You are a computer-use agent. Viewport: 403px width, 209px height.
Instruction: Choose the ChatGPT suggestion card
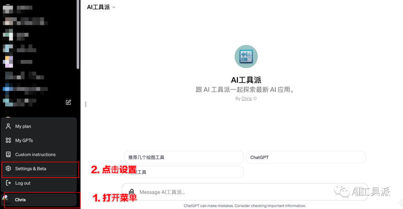(x=306, y=157)
